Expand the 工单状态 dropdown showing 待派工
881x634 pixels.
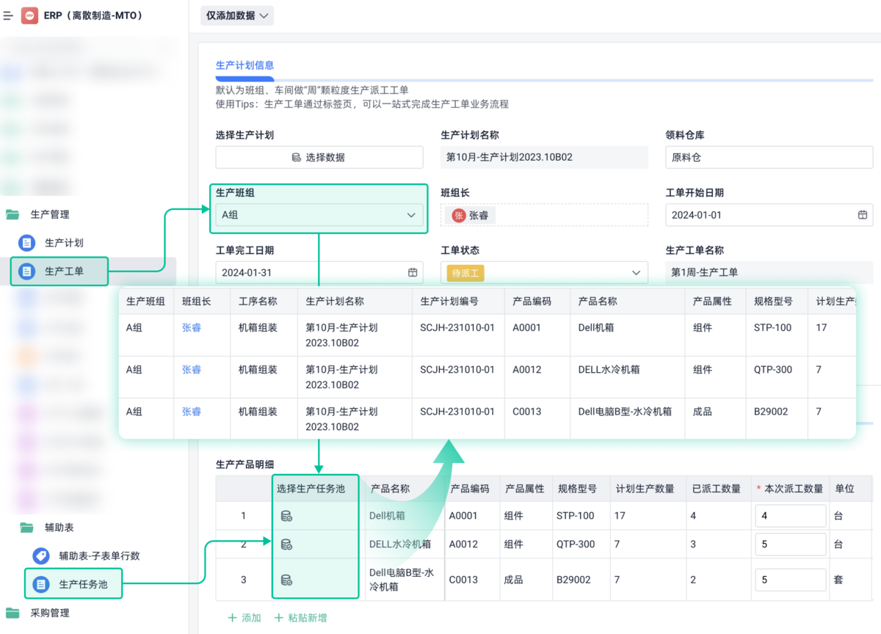coord(636,272)
